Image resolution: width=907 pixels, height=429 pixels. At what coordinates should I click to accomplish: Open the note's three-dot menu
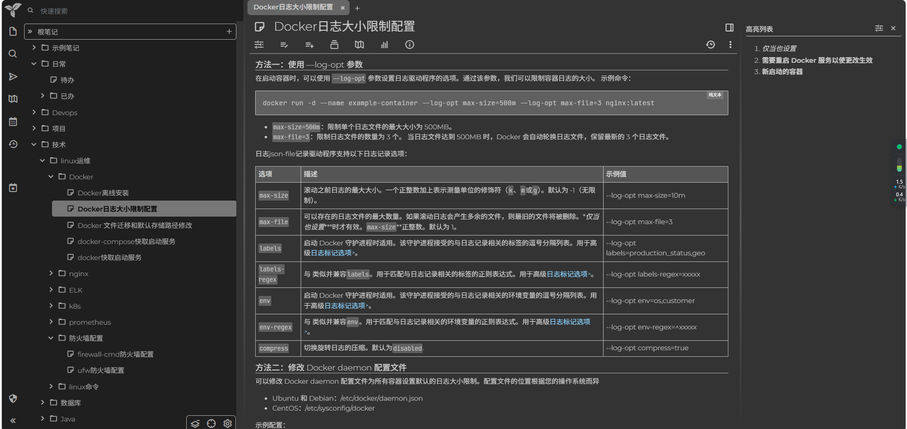click(730, 44)
